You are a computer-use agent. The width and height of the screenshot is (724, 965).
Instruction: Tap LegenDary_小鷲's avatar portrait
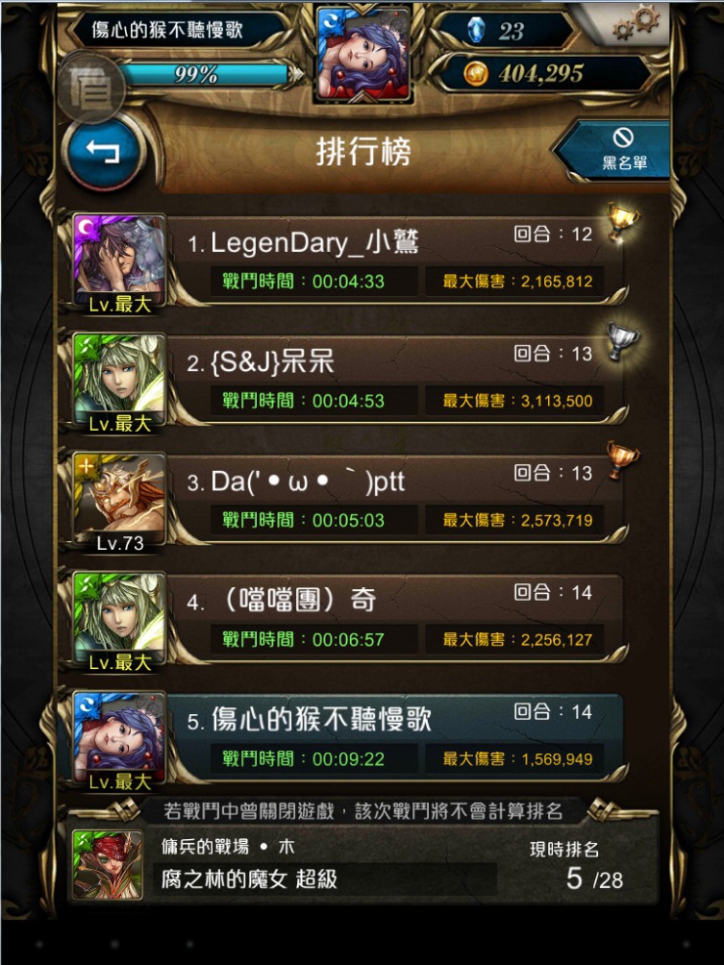[x=119, y=262]
